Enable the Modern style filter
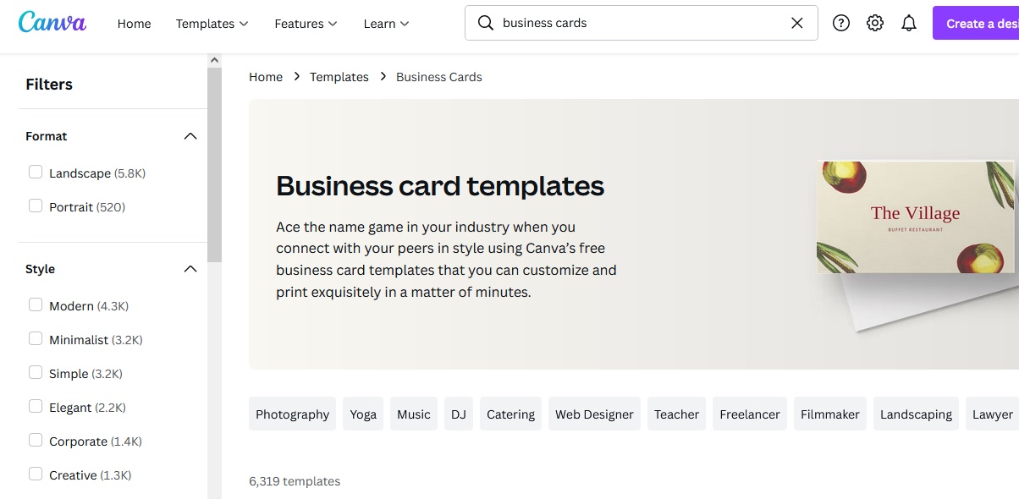1019x499 pixels. pyautogui.click(x=36, y=304)
